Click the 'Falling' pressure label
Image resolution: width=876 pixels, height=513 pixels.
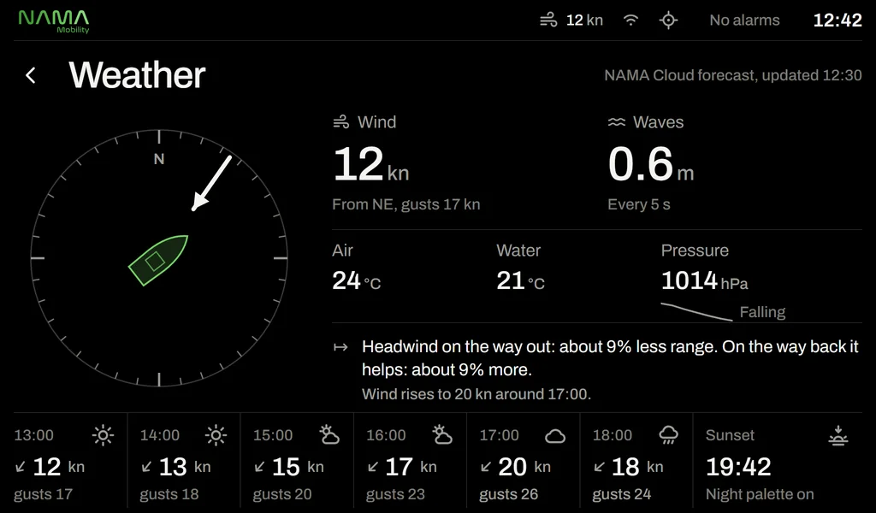coord(762,312)
